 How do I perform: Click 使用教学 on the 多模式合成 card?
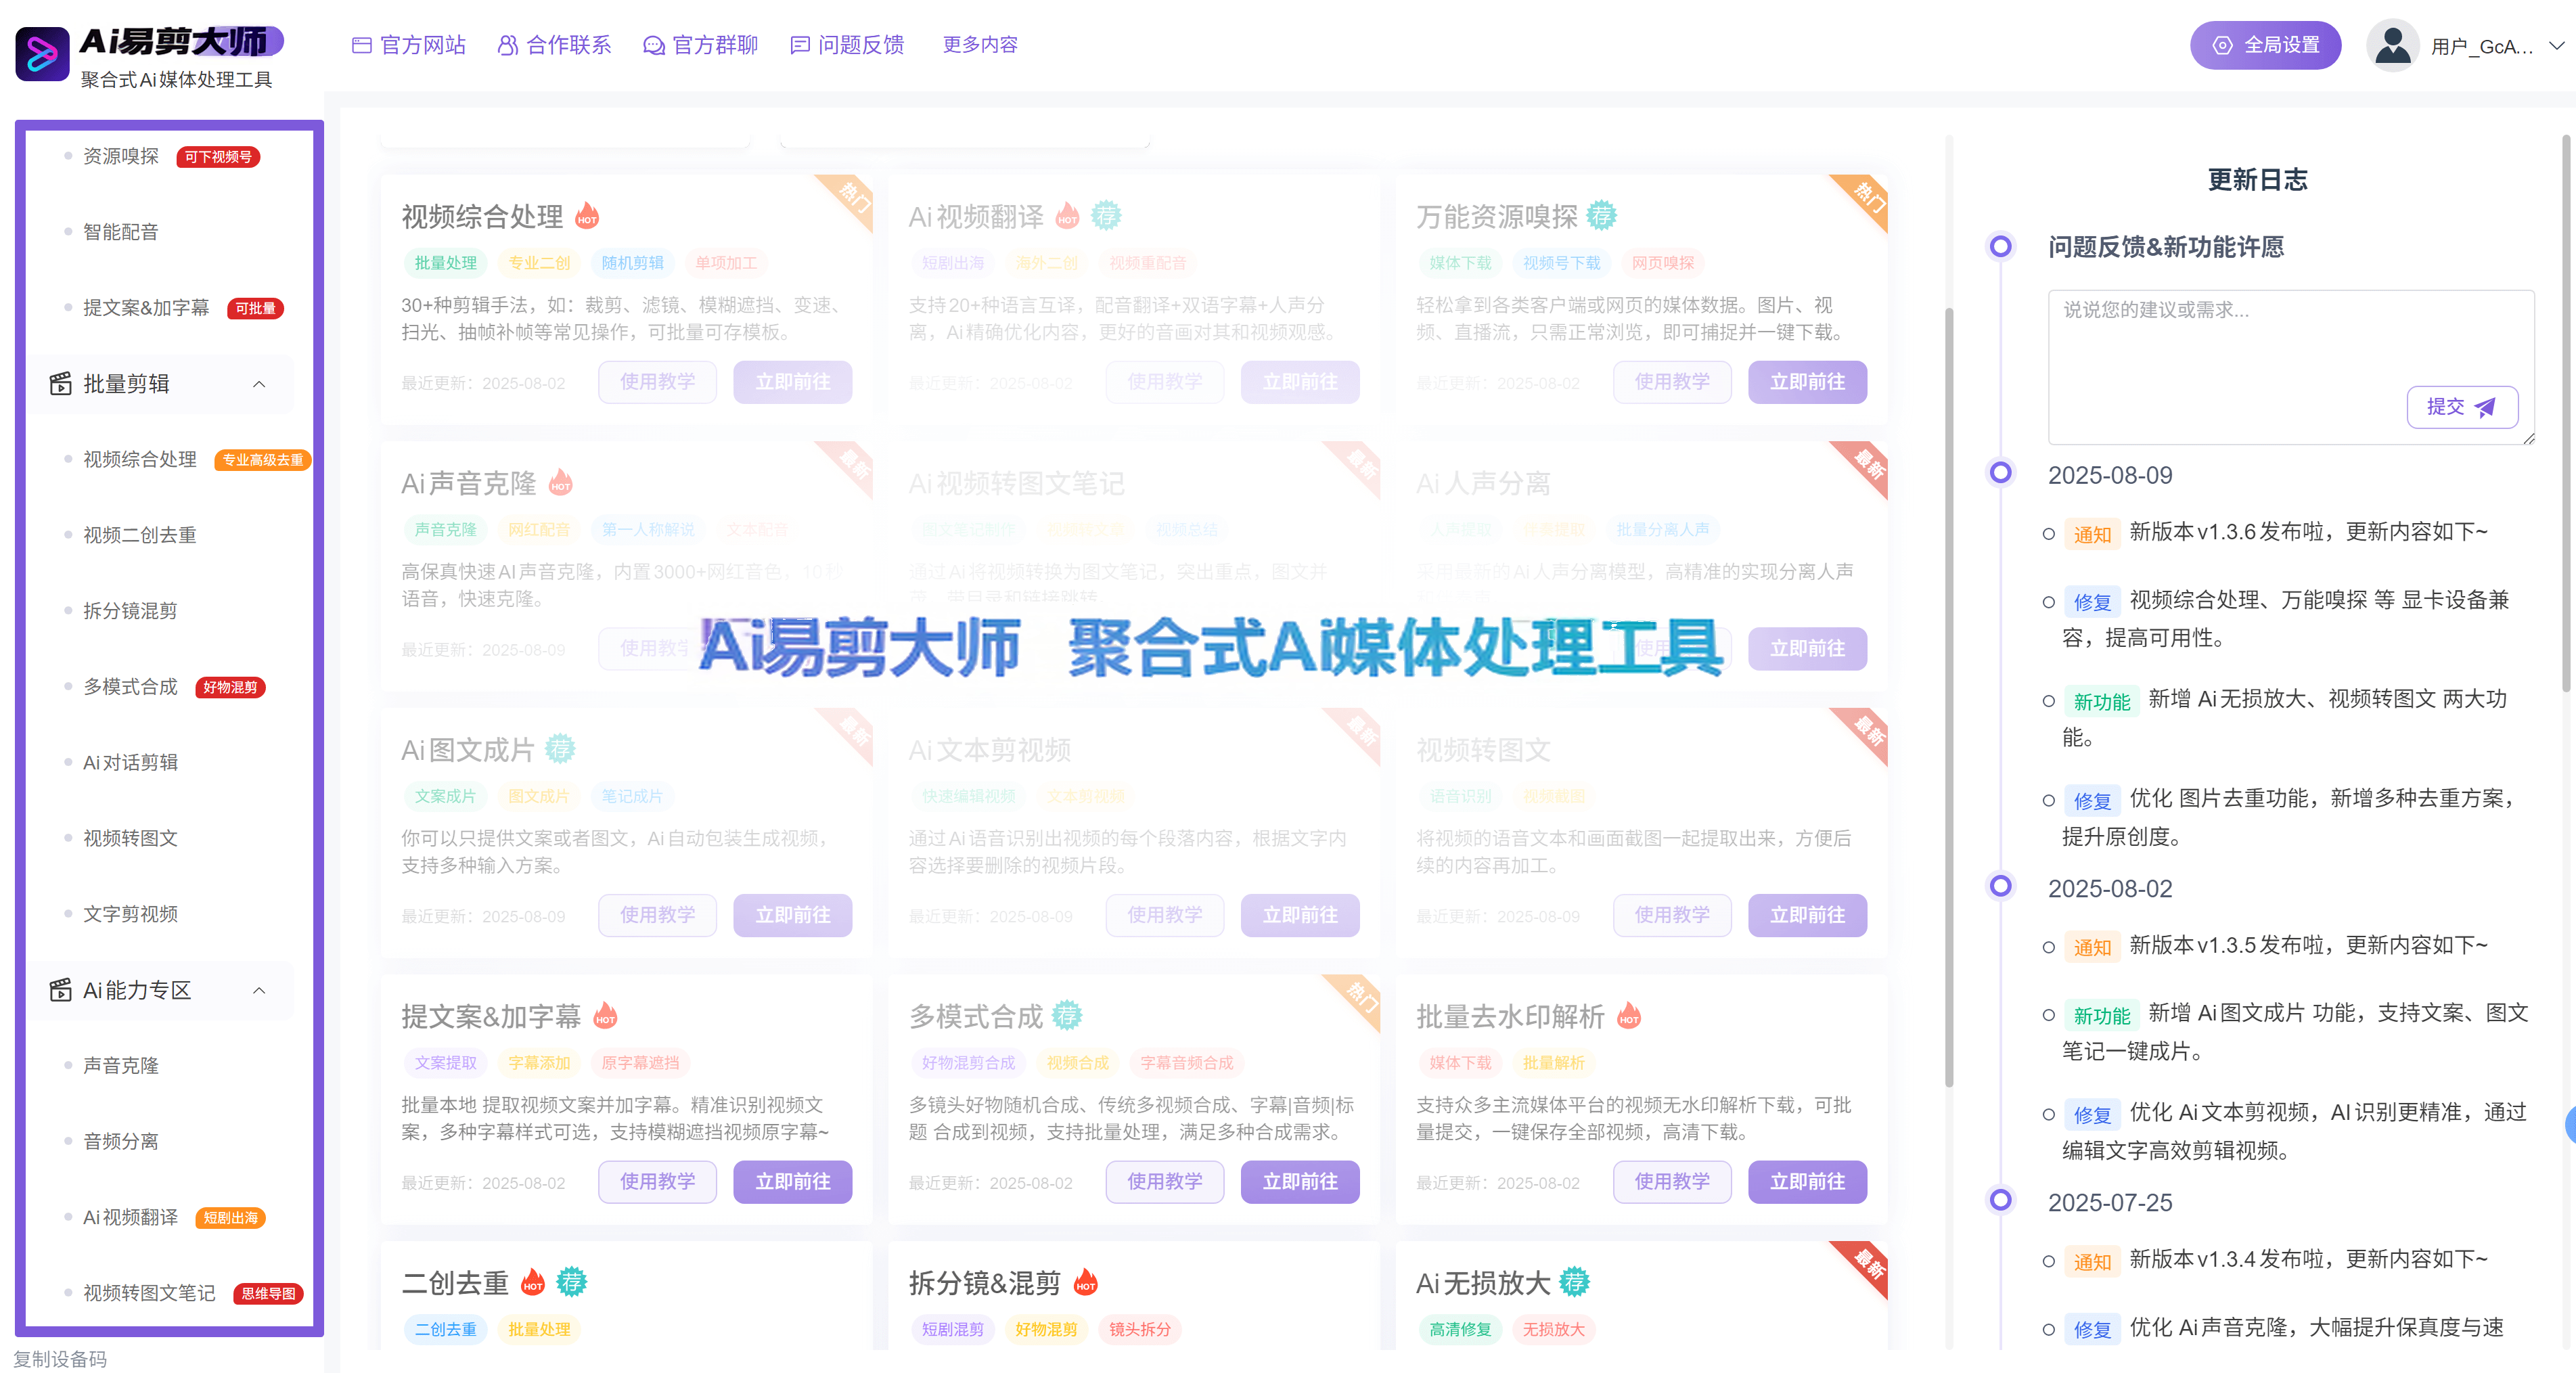[x=1165, y=1182]
